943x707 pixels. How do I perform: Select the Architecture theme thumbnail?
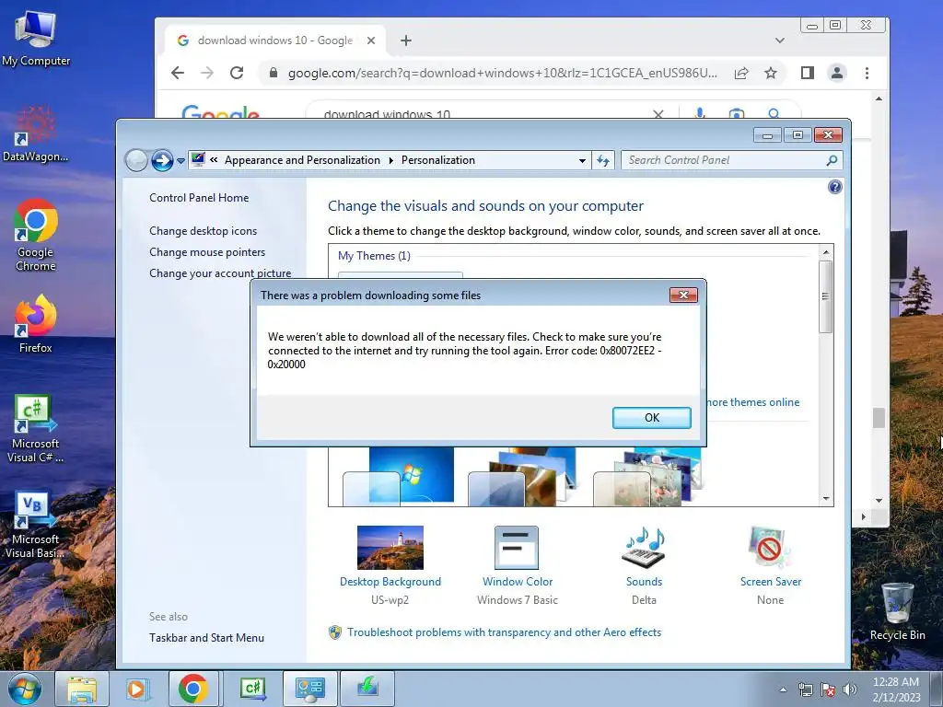click(x=523, y=475)
